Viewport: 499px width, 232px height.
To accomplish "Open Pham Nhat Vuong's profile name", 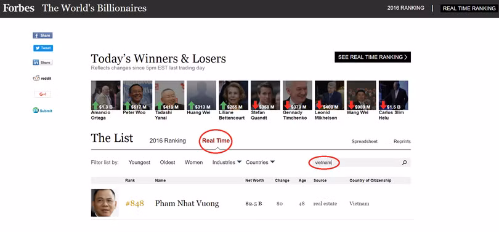I will (x=187, y=204).
